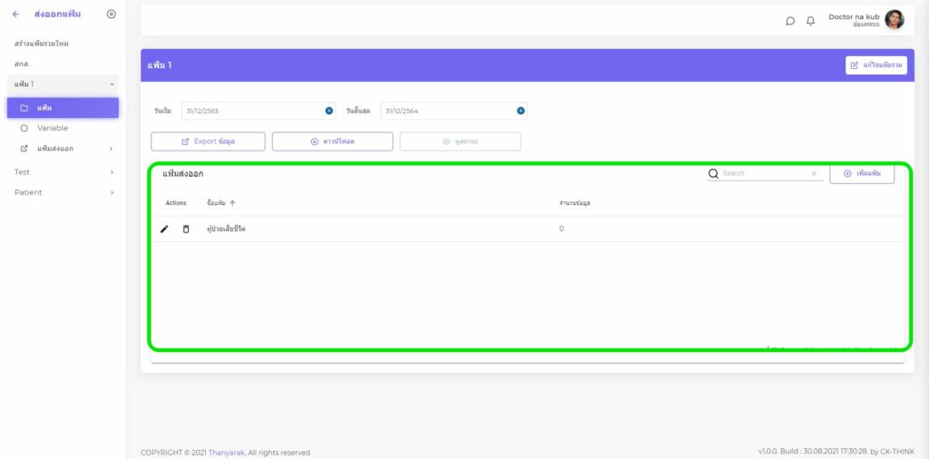
Task: Click the trash delete icon for ผู้ป่วยเสียชีวิต
Action: 186,229
